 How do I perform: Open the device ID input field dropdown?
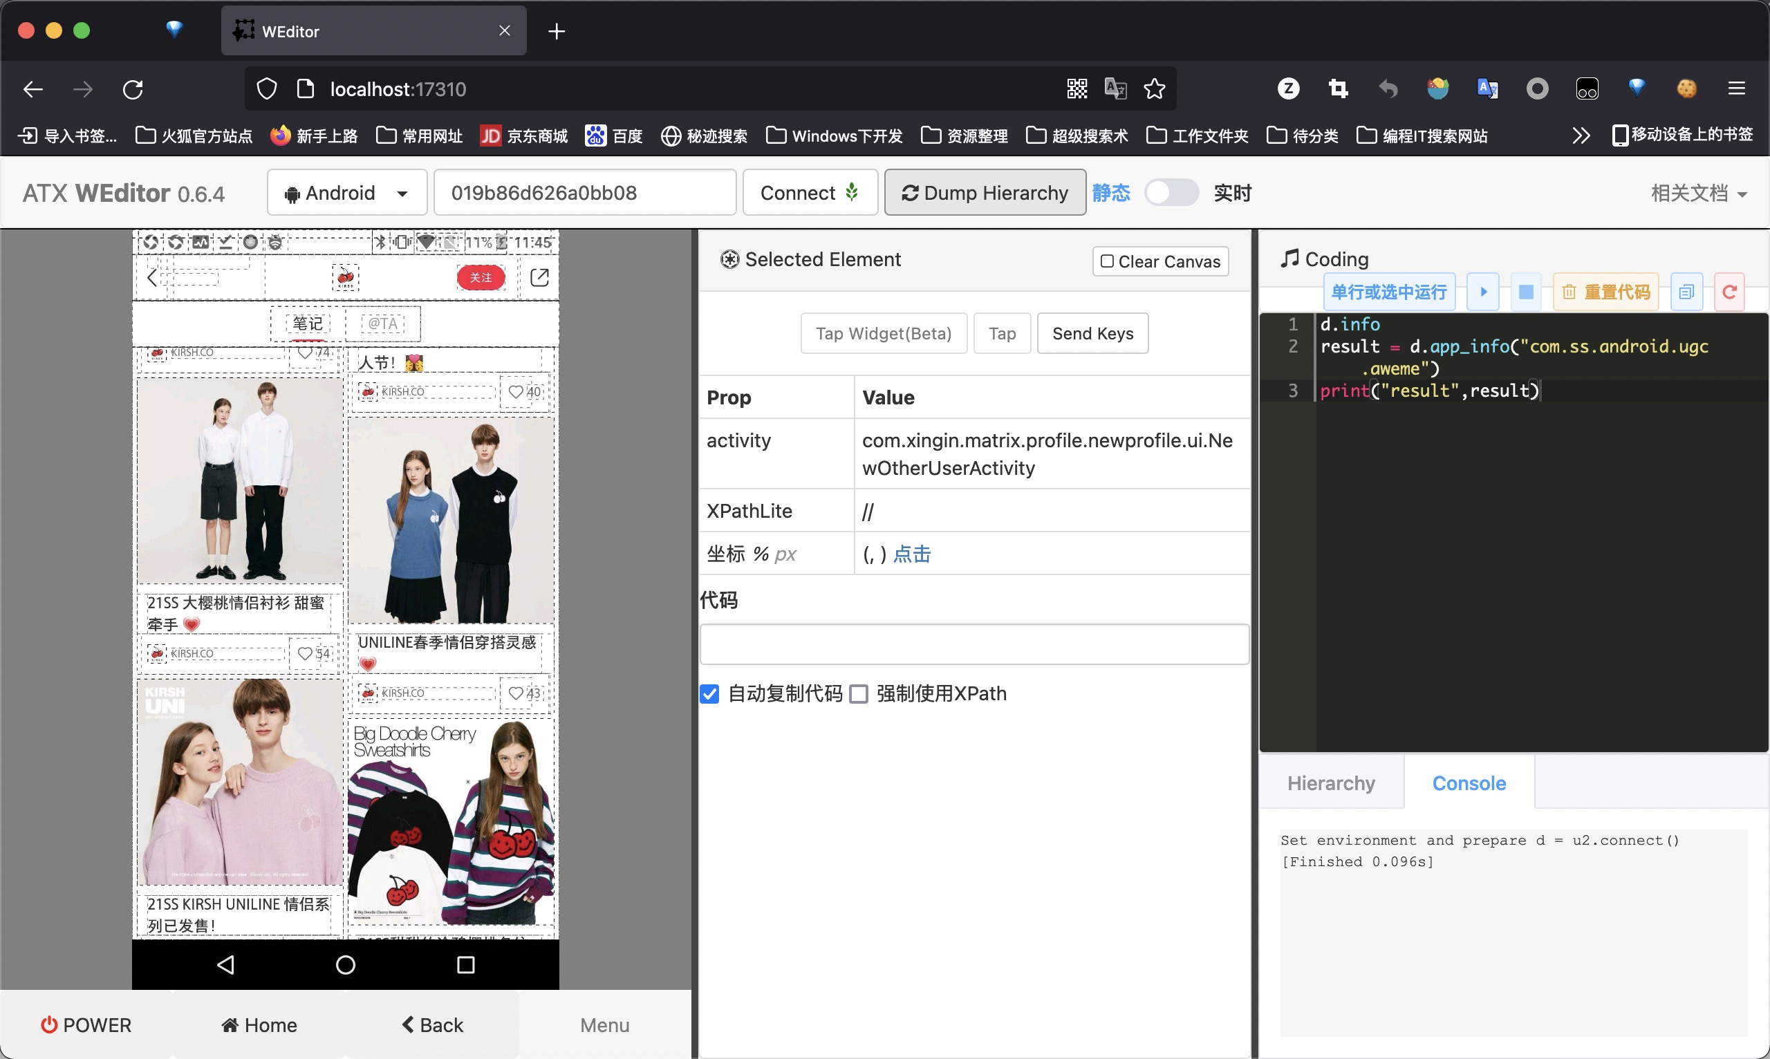(585, 191)
